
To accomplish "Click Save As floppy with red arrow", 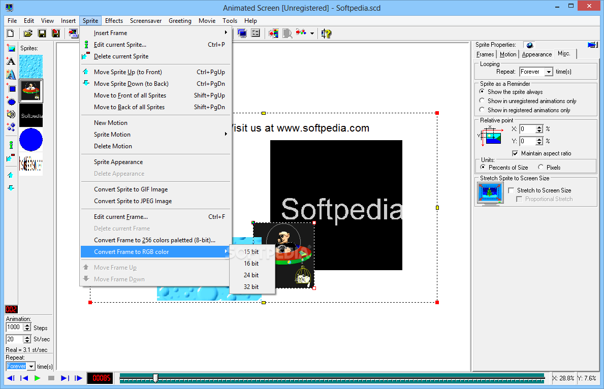I will pos(56,34).
